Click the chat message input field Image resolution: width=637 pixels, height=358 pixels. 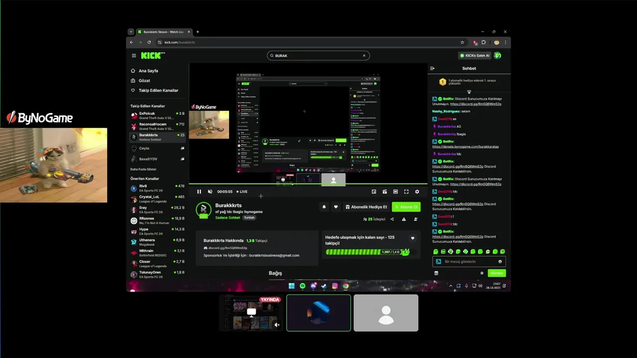click(469, 262)
